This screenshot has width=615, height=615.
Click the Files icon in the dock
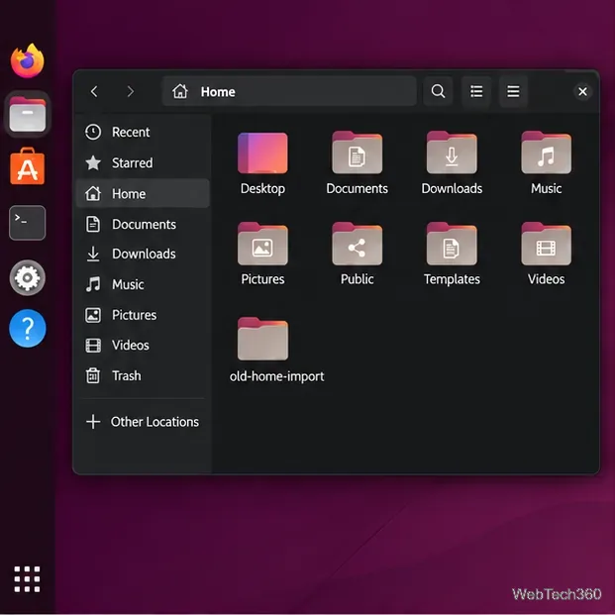click(x=28, y=114)
